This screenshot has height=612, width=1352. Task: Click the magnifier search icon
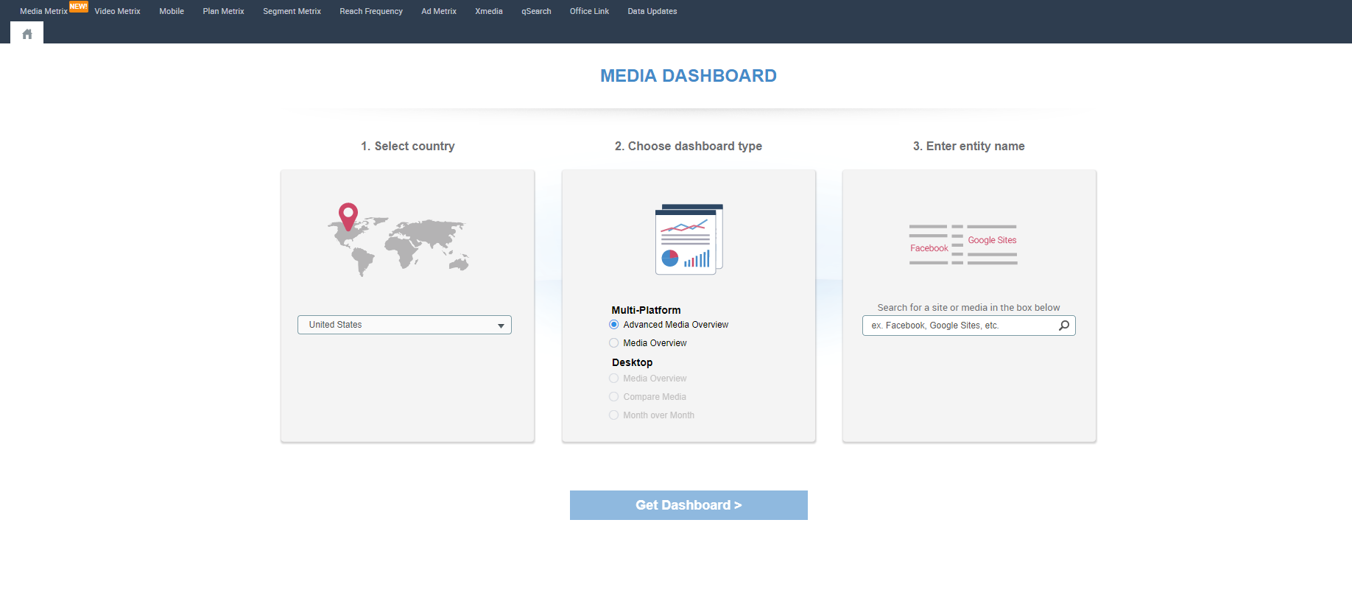coord(1063,326)
